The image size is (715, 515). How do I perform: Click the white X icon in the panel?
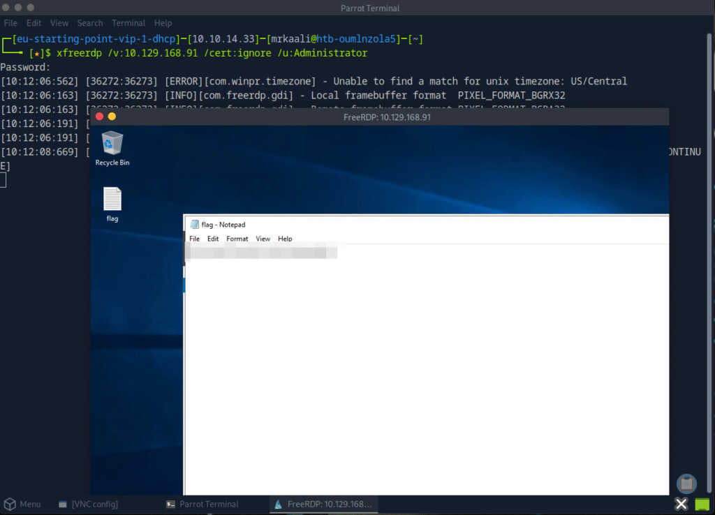pos(681,504)
